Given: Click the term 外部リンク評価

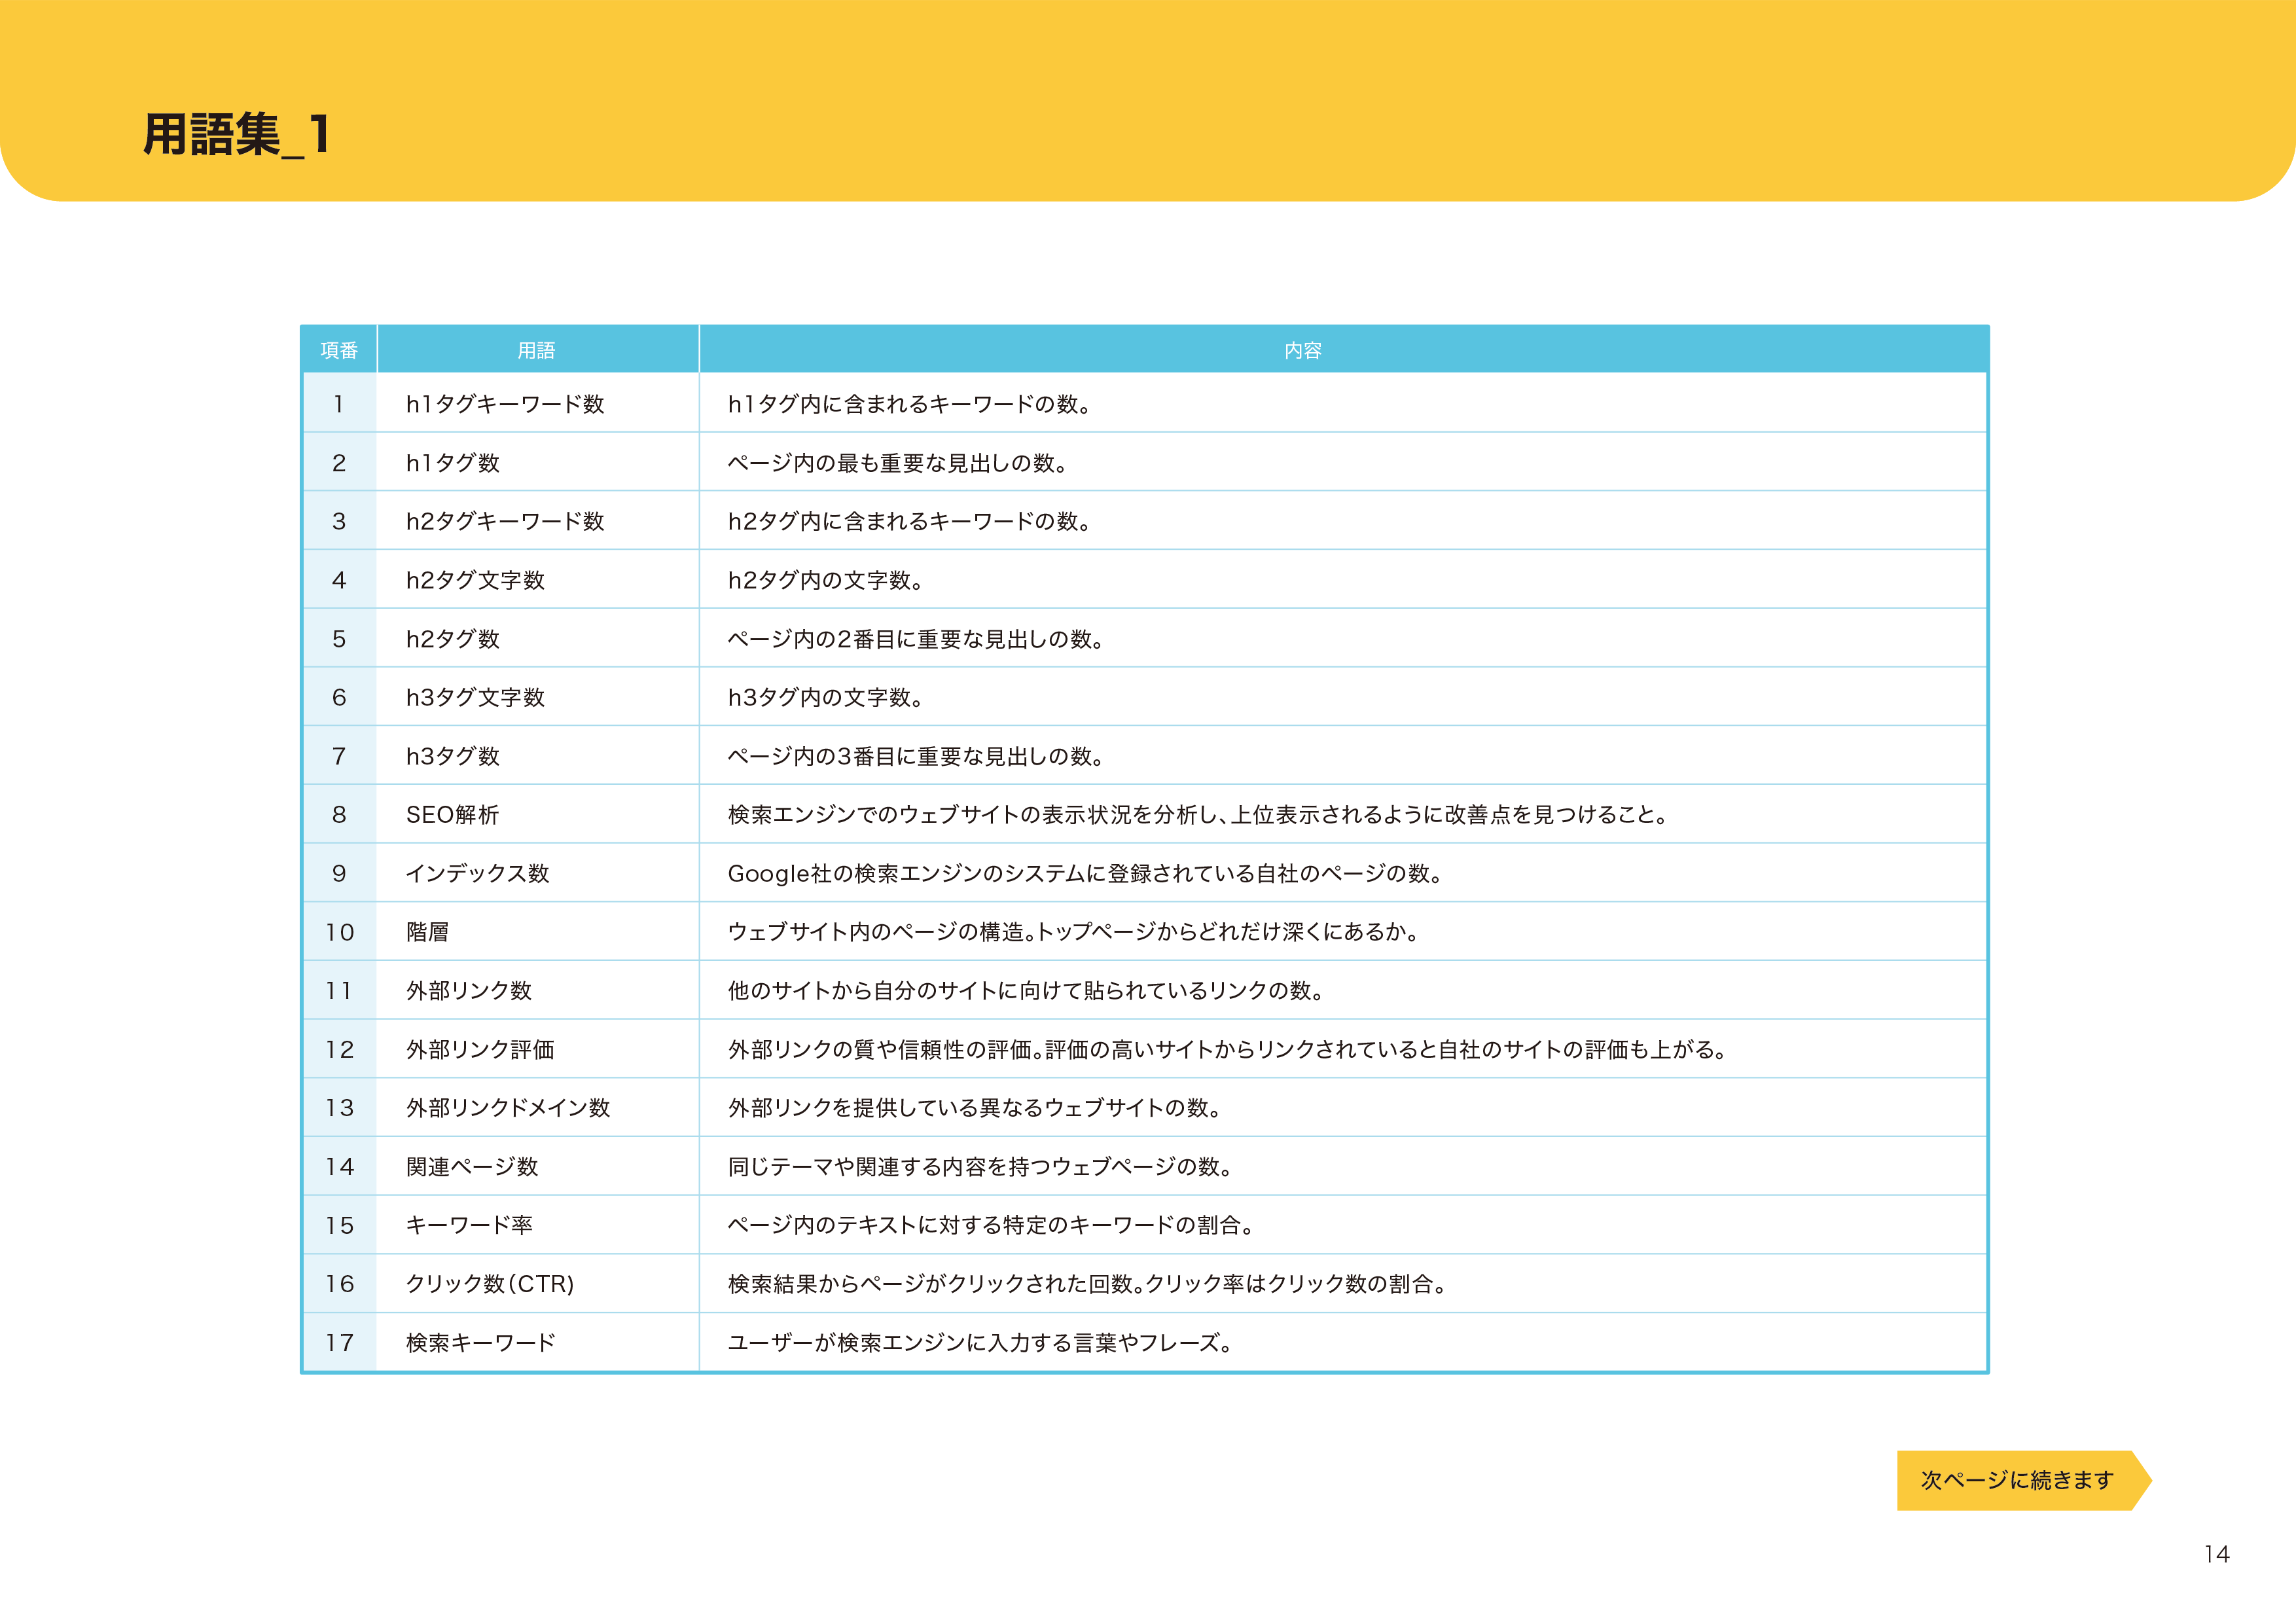Looking at the screenshot, I should [x=480, y=1049].
